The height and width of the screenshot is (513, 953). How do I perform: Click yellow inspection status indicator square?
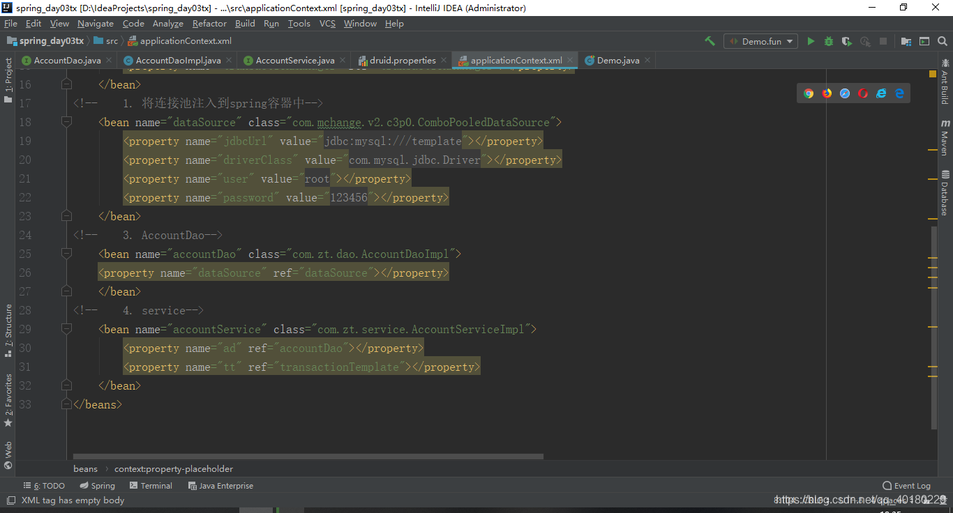[x=933, y=73]
